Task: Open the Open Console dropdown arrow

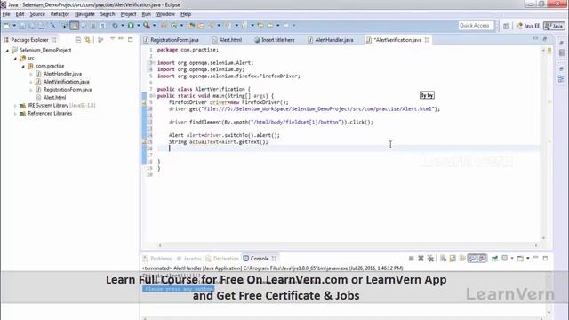Action: [x=527, y=259]
